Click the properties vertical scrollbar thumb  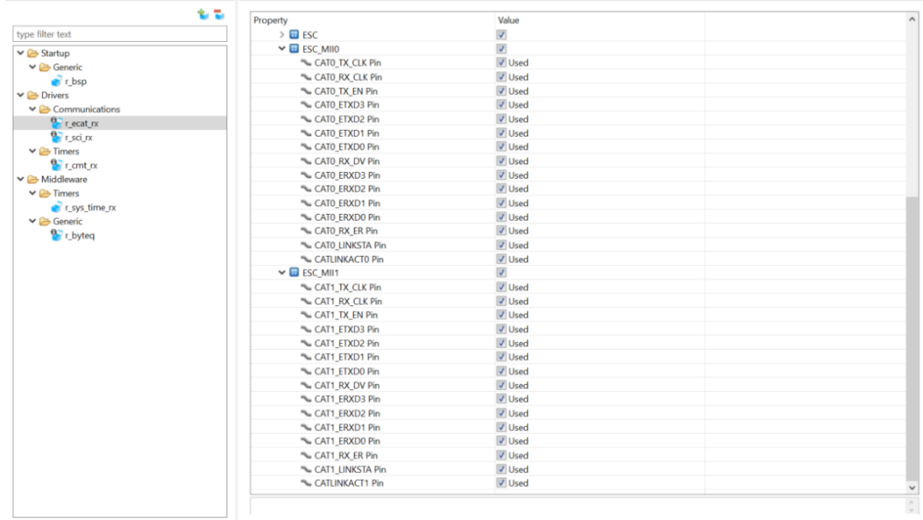pyautogui.click(x=913, y=338)
